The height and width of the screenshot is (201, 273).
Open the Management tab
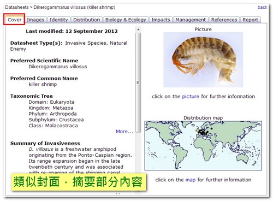pyautogui.click(x=191, y=20)
